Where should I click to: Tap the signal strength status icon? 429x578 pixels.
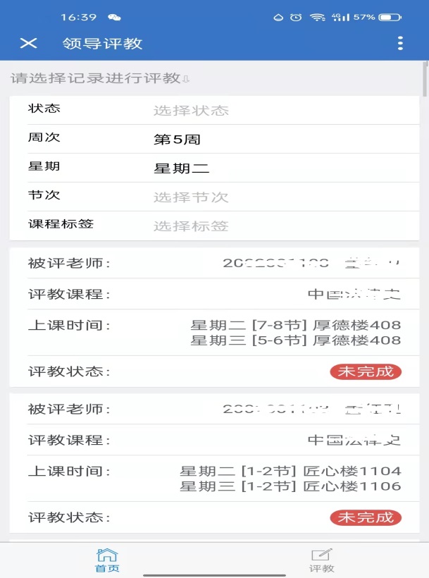click(340, 17)
